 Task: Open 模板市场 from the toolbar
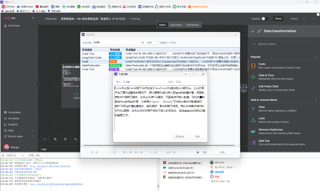click(114, 7)
